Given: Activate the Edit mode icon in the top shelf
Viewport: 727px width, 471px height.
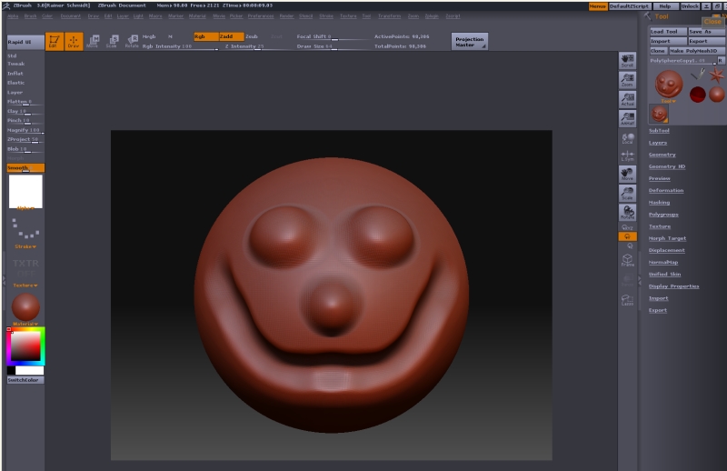Looking at the screenshot, I should pyautogui.click(x=55, y=41).
